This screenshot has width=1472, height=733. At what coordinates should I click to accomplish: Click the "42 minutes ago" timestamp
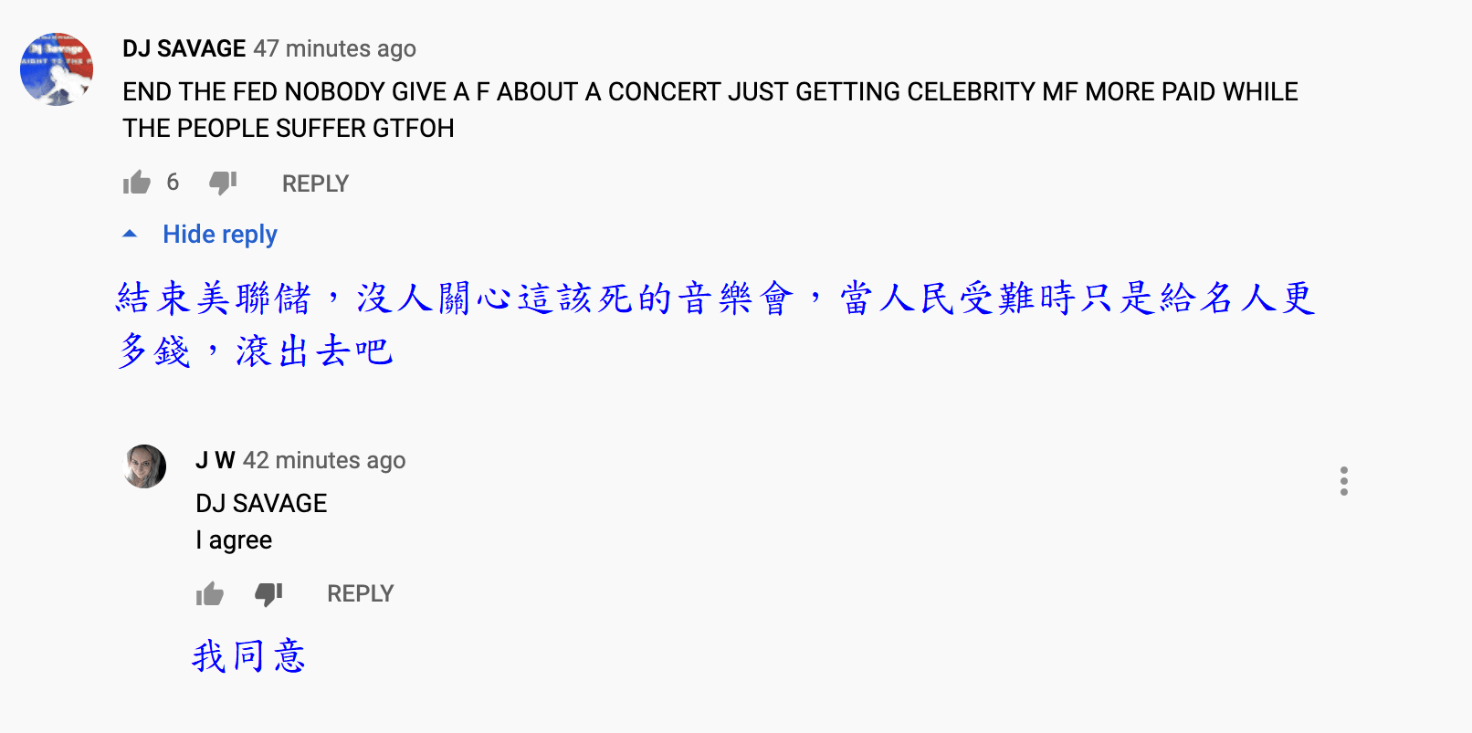(324, 460)
